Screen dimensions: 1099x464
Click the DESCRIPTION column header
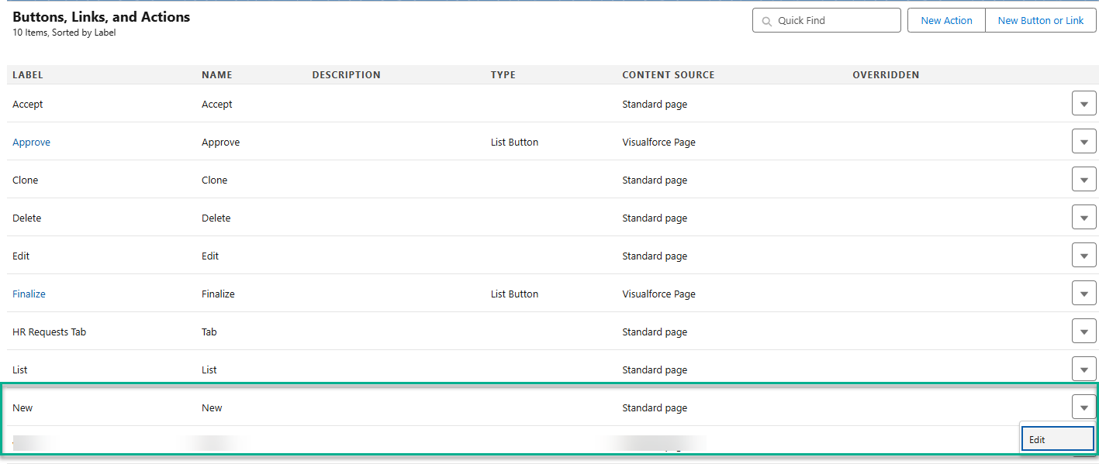(x=346, y=75)
